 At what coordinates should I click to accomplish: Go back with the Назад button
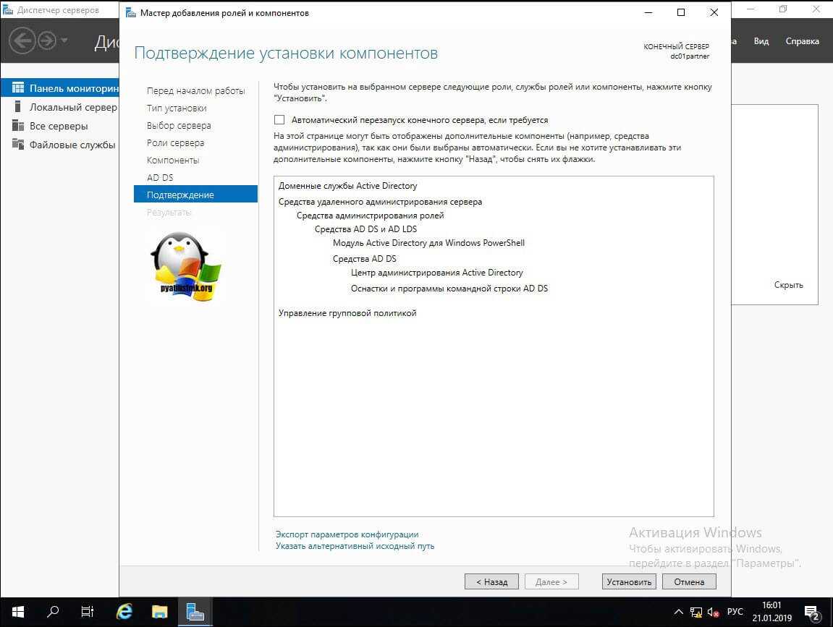491,582
